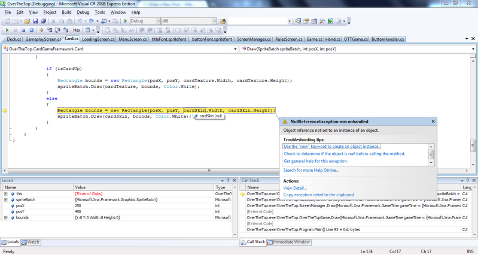Close the Locals panel
The height and width of the screenshot is (255, 478).
pos(234,181)
